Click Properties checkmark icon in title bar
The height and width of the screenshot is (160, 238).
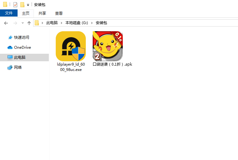point(15,5)
